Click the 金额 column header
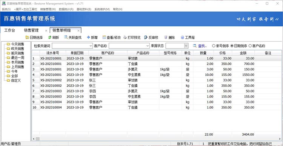The width and height of the screenshot is (283, 146). point(243,53)
